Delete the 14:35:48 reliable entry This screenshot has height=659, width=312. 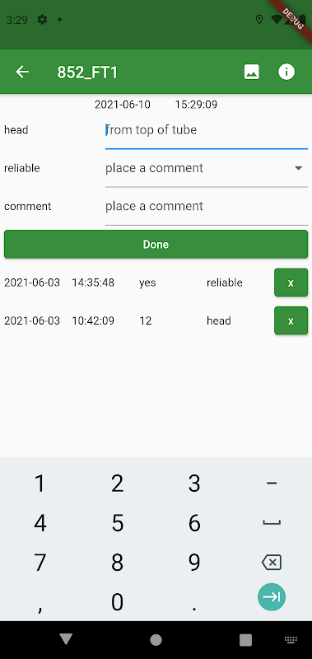pyautogui.click(x=291, y=283)
